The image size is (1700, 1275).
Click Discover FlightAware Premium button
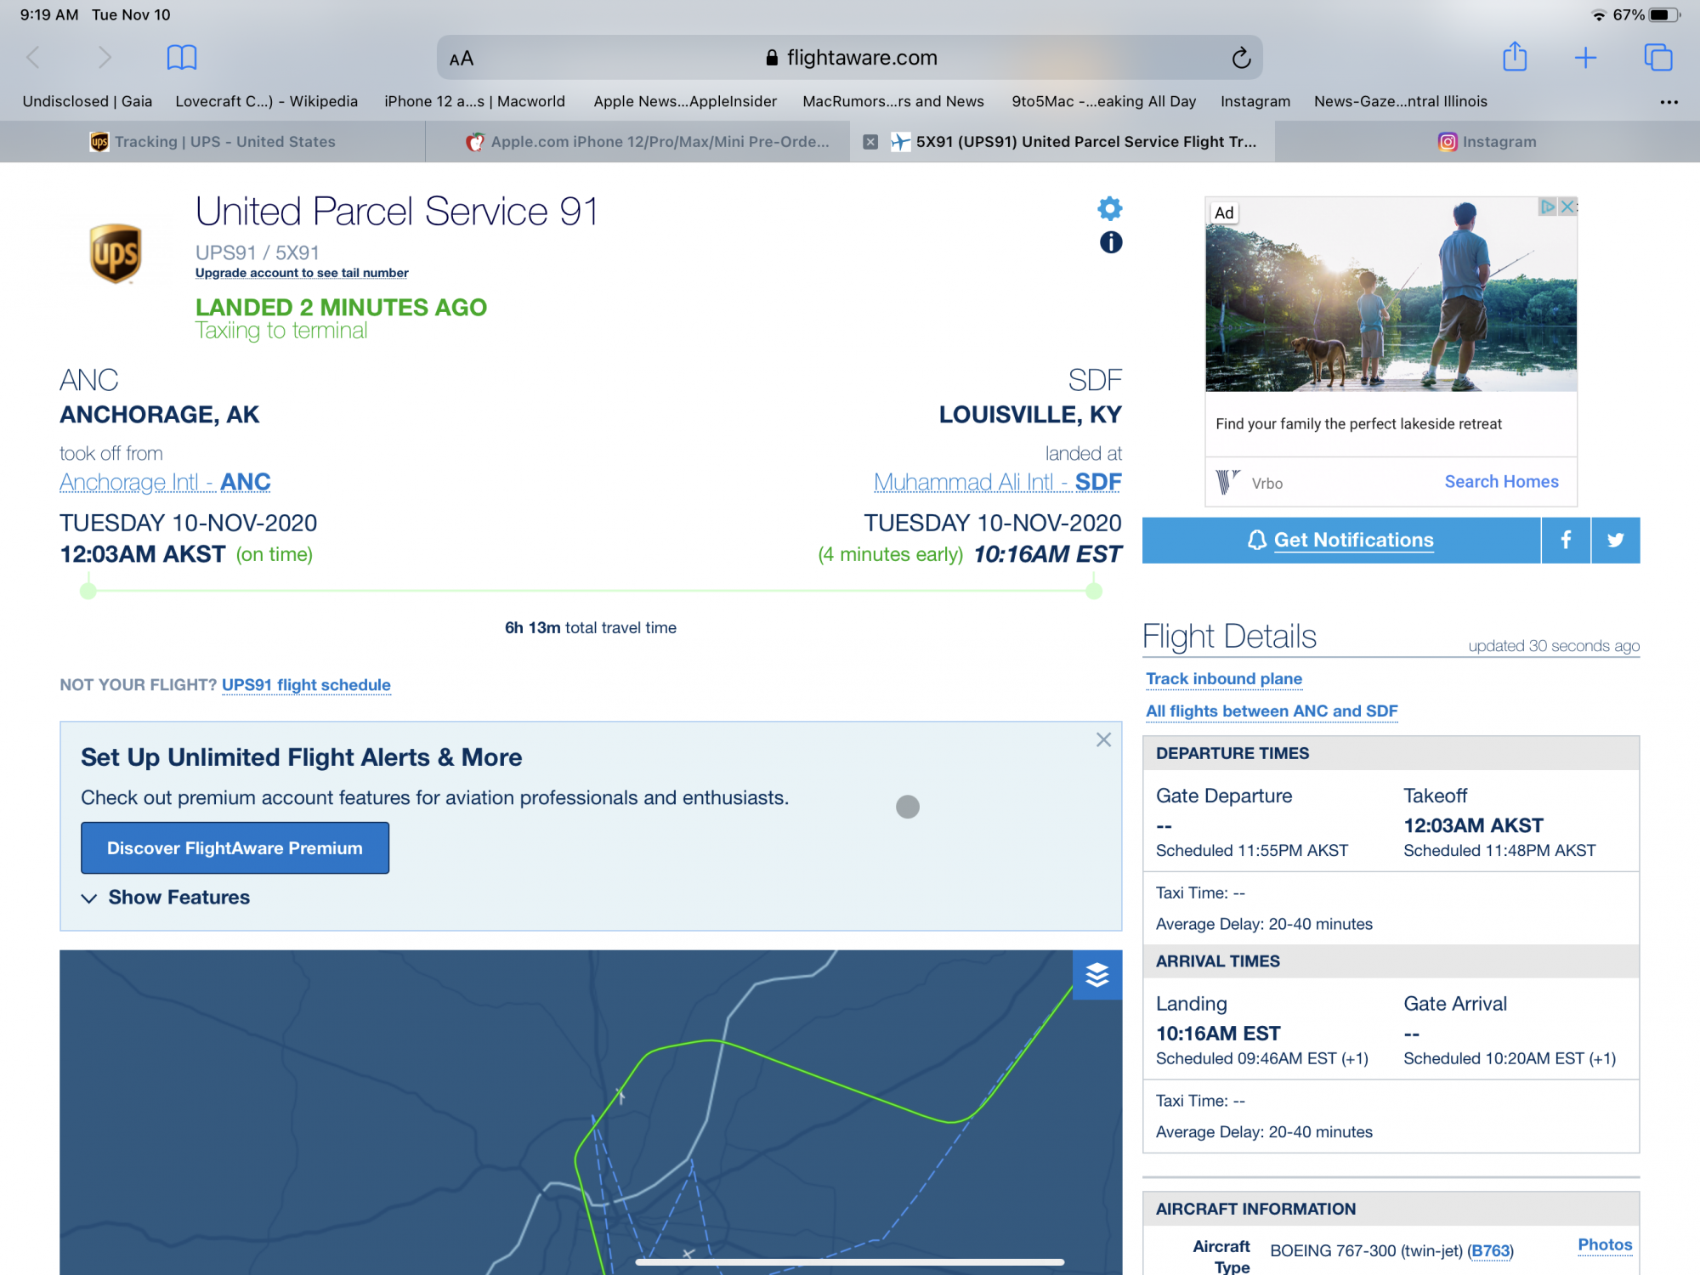tap(235, 848)
